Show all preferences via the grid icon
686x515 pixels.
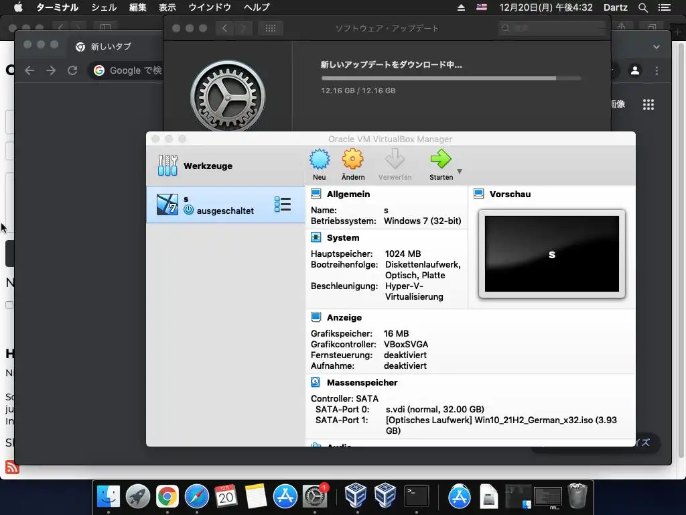click(271, 28)
